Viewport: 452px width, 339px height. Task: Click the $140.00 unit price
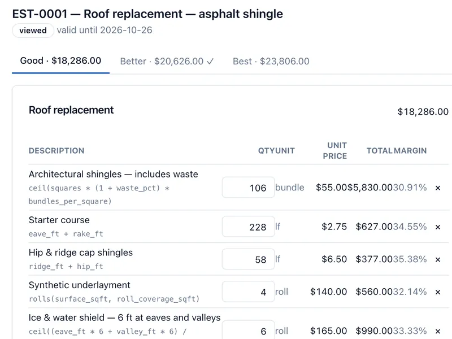point(329,292)
